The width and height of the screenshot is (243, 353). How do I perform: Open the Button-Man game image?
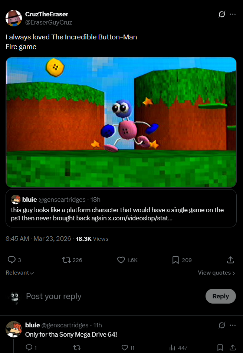(121, 122)
